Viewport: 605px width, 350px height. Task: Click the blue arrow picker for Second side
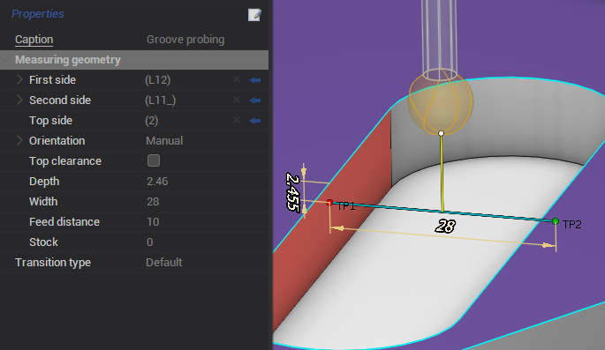coord(255,101)
